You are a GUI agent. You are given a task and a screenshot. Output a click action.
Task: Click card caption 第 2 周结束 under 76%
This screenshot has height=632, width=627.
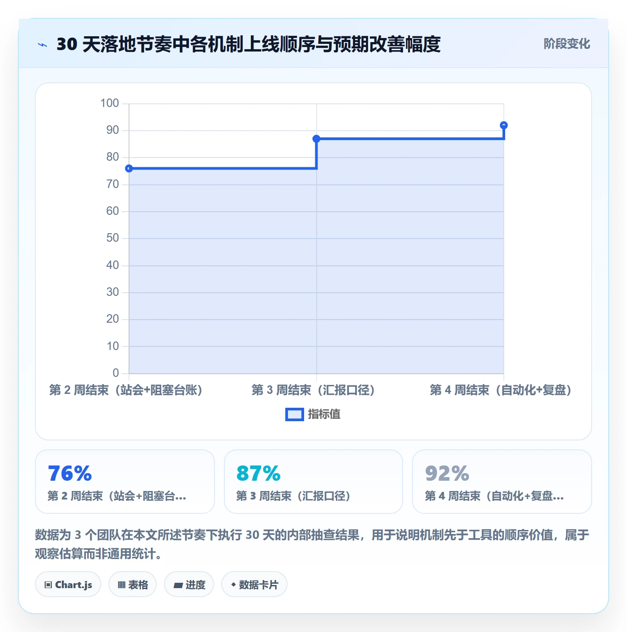(117, 496)
